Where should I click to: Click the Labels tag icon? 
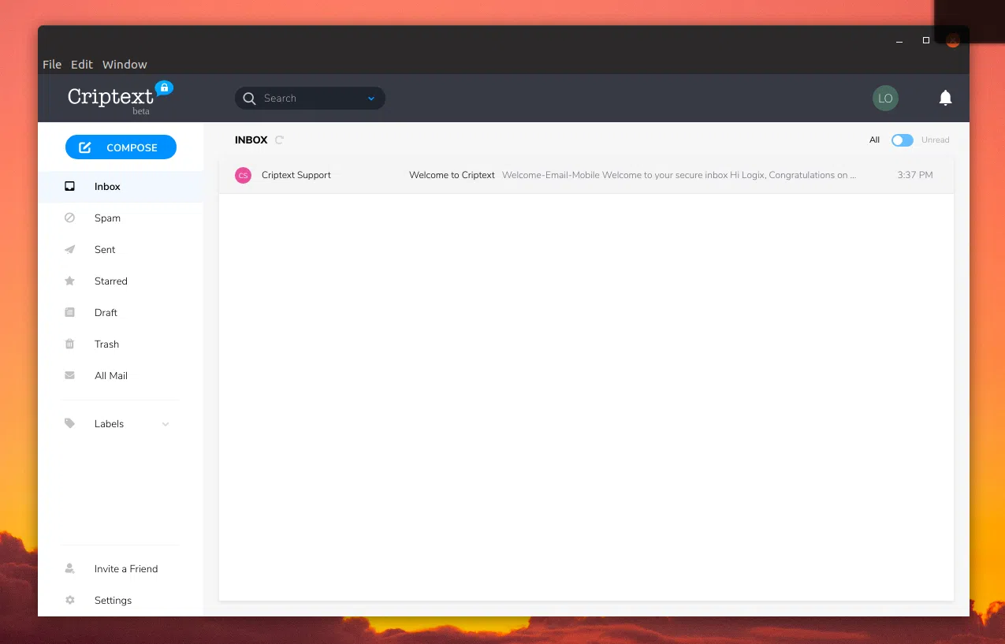tap(69, 424)
